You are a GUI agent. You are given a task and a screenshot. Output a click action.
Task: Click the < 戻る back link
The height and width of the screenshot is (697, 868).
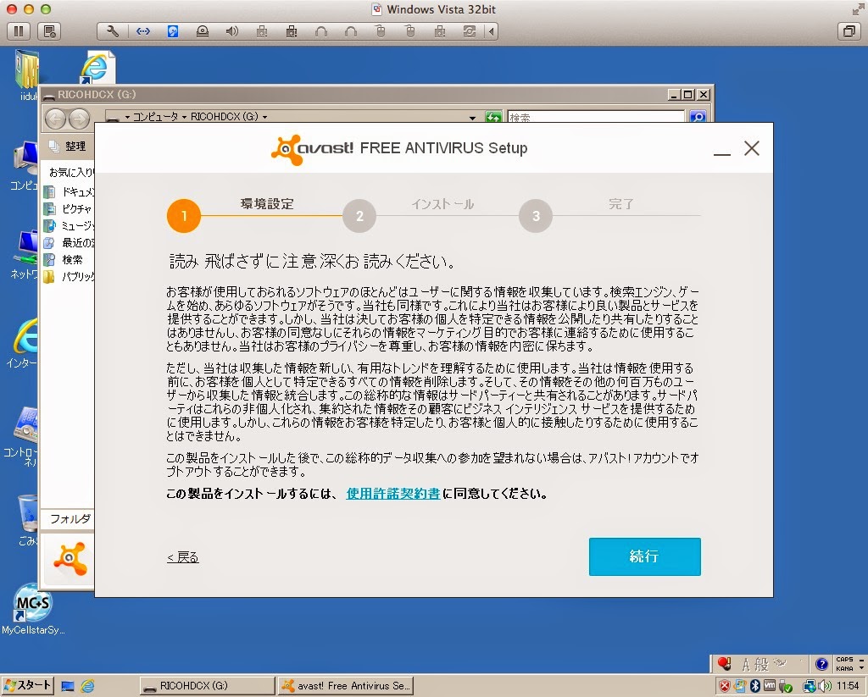(183, 557)
